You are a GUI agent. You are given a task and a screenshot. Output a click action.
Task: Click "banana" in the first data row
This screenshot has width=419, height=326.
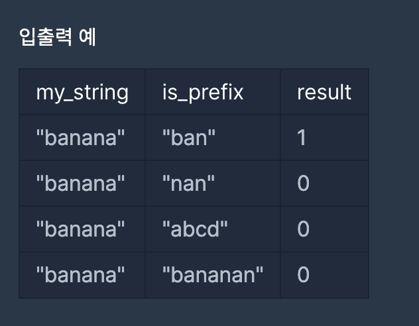point(80,138)
